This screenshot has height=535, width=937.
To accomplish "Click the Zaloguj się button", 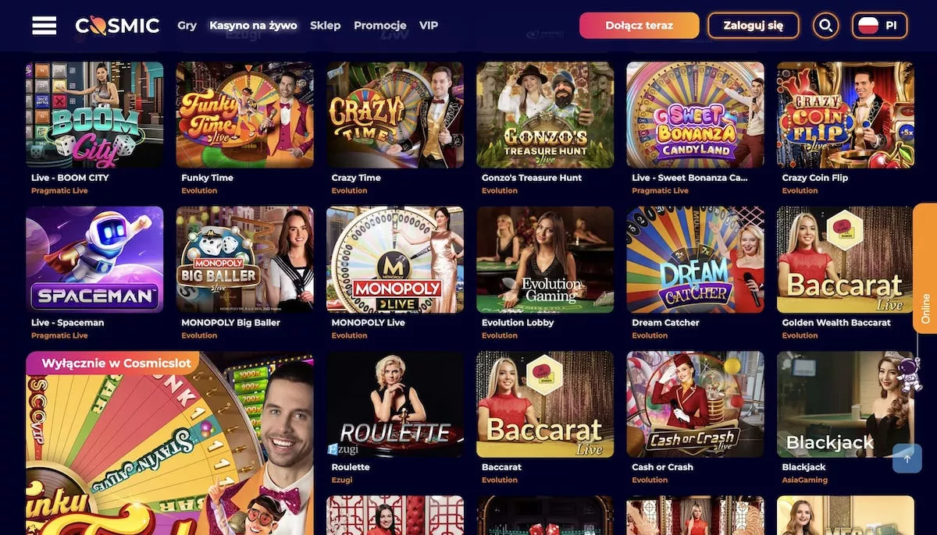I will (x=754, y=26).
